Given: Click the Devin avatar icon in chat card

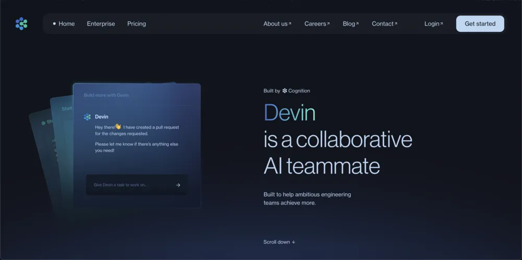Looking at the screenshot, I should tap(87, 117).
